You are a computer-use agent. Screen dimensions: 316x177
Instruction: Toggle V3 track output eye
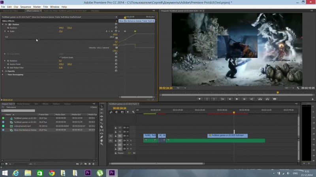[x=128, y=127]
